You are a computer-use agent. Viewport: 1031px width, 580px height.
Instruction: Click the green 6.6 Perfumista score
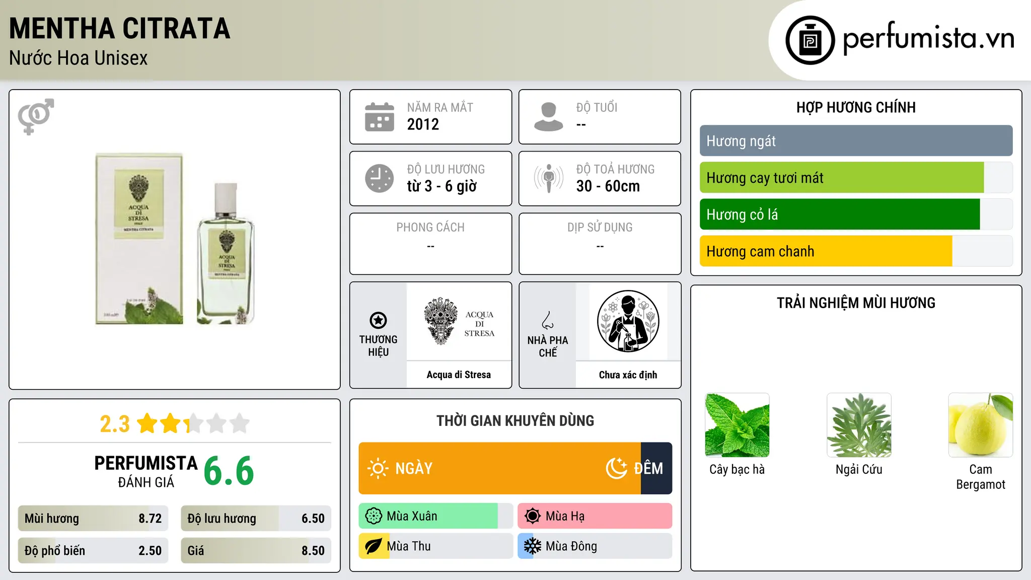point(229,471)
